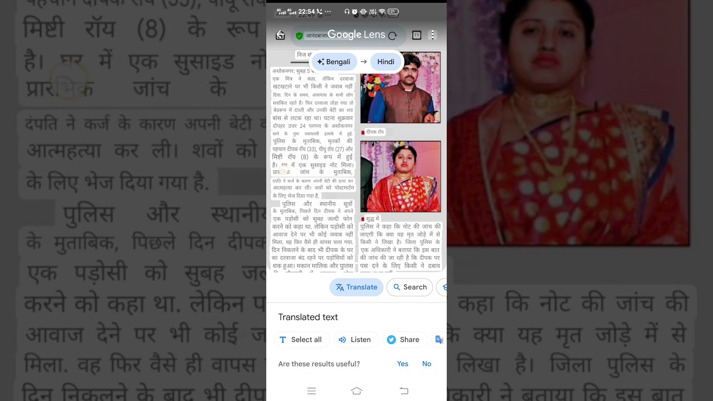Tap the arrow between Bengali and Hindi
Viewport: 713px width, 401px height.
tap(364, 62)
